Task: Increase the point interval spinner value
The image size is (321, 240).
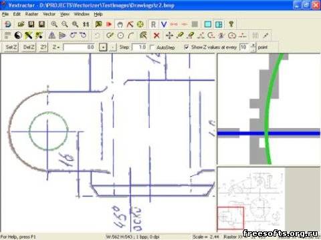Action: click(x=253, y=45)
